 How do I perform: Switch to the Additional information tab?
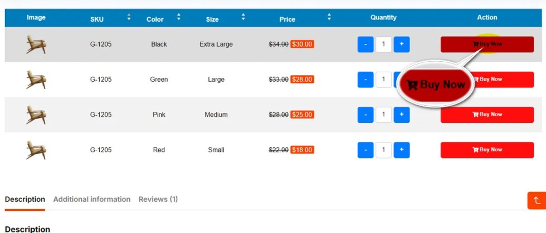pyautogui.click(x=92, y=199)
